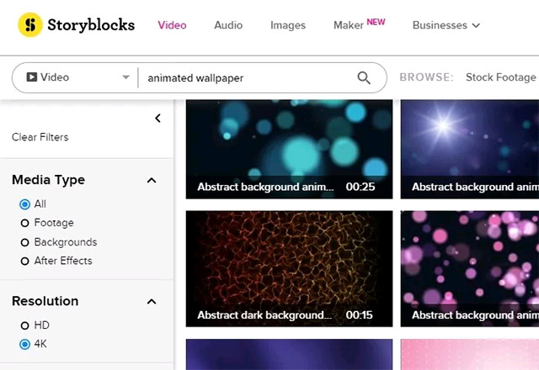Viewport: 539px width, 370px height.
Task: Browse Stock Footage link
Action: point(500,77)
